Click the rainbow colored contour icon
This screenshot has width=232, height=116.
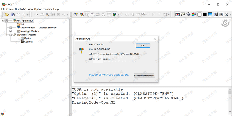194,14
